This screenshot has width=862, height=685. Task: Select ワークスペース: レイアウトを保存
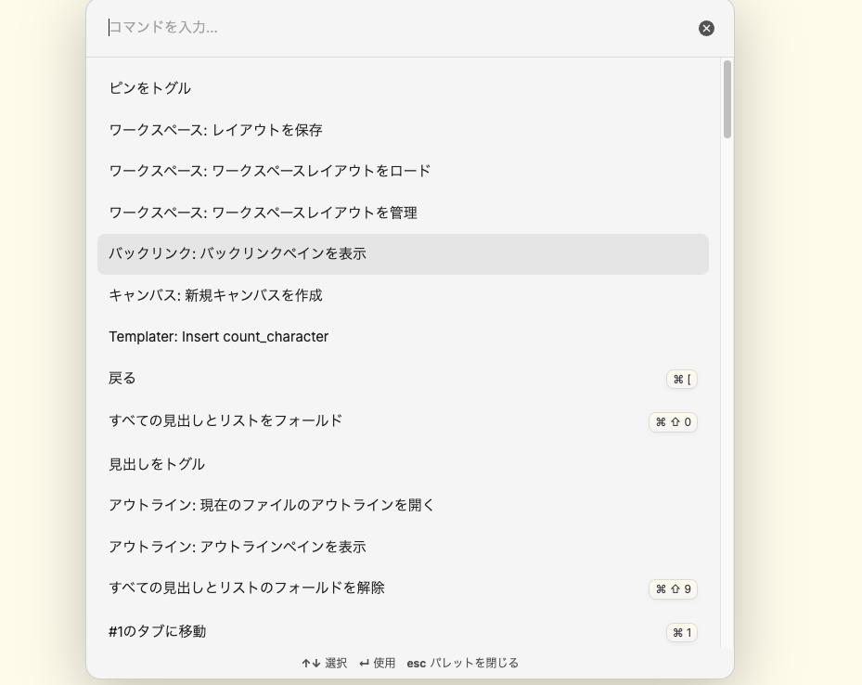click(403, 130)
